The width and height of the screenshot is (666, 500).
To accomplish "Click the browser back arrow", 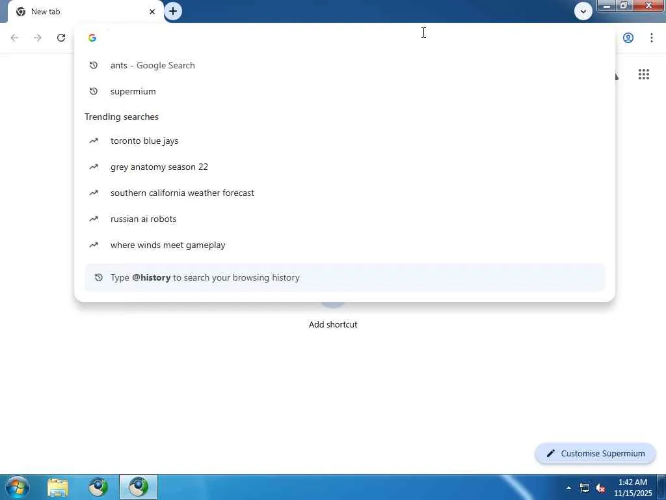I will (x=14, y=38).
